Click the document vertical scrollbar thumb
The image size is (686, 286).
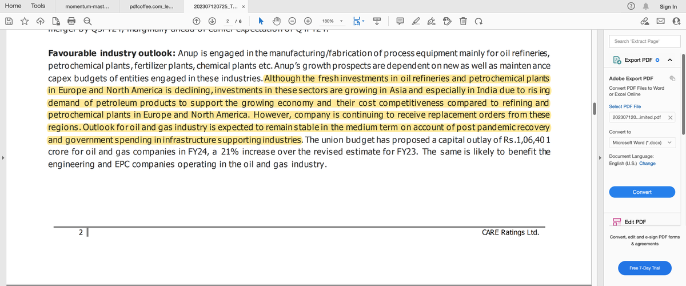(x=595, y=109)
